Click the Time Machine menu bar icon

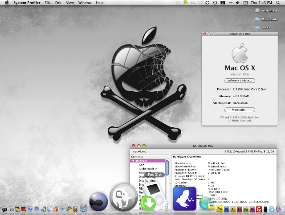tap(215, 3)
